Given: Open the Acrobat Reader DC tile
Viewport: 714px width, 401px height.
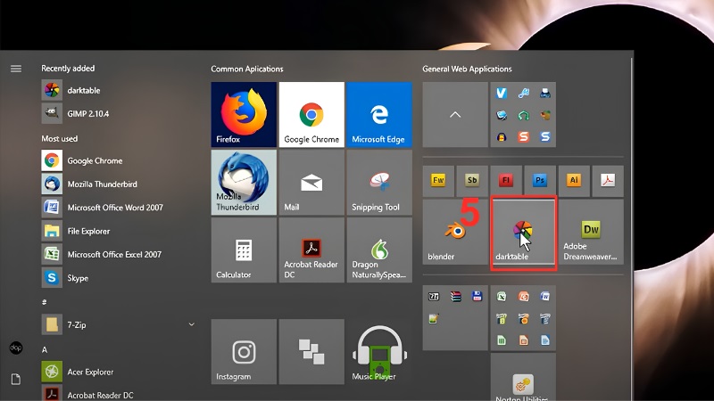Looking at the screenshot, I should 311,250.
